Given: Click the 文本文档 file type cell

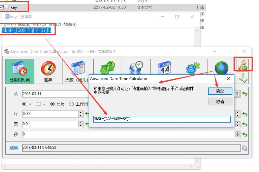Looking at the screenshot, I should tap(144, 7).
